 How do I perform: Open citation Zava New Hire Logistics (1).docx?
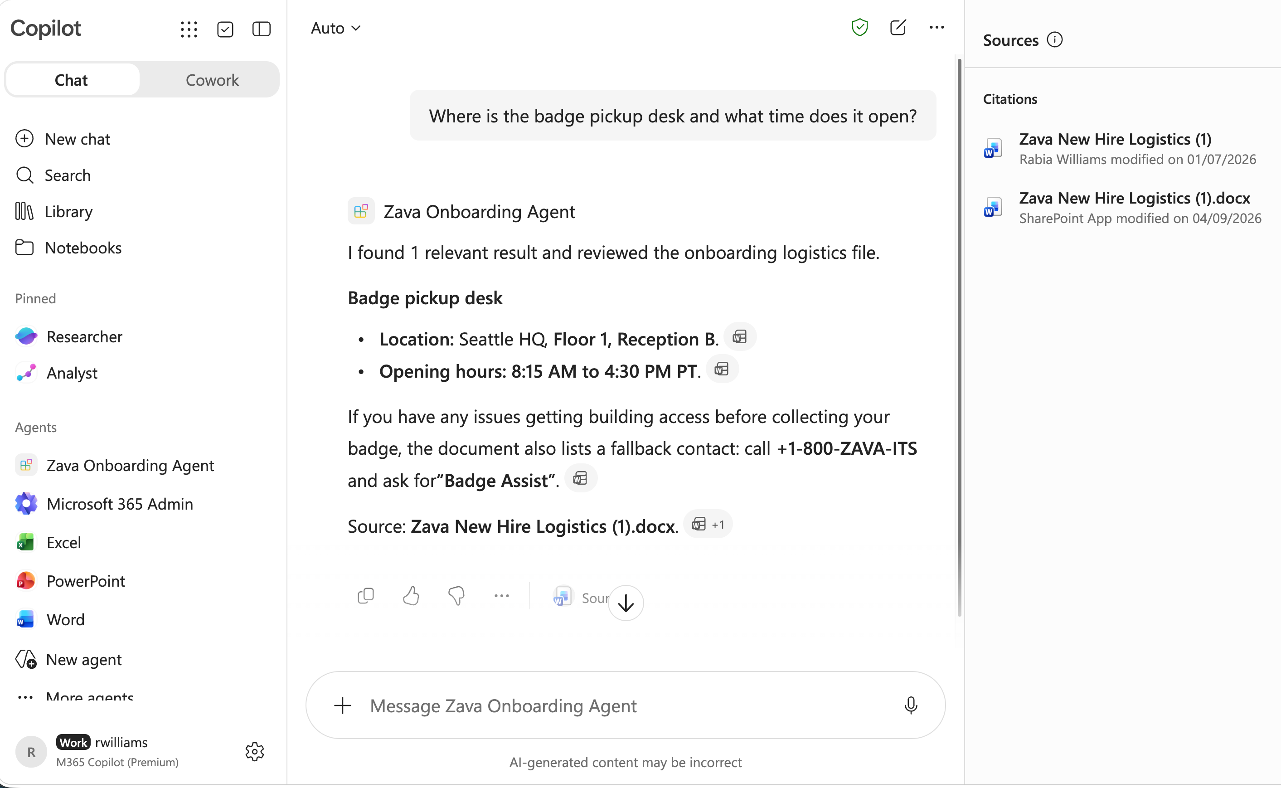pyautogui.click(x=1123, y=207)
